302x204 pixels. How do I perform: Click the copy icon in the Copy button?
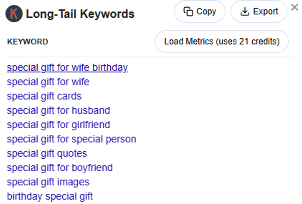click(188, 12)
